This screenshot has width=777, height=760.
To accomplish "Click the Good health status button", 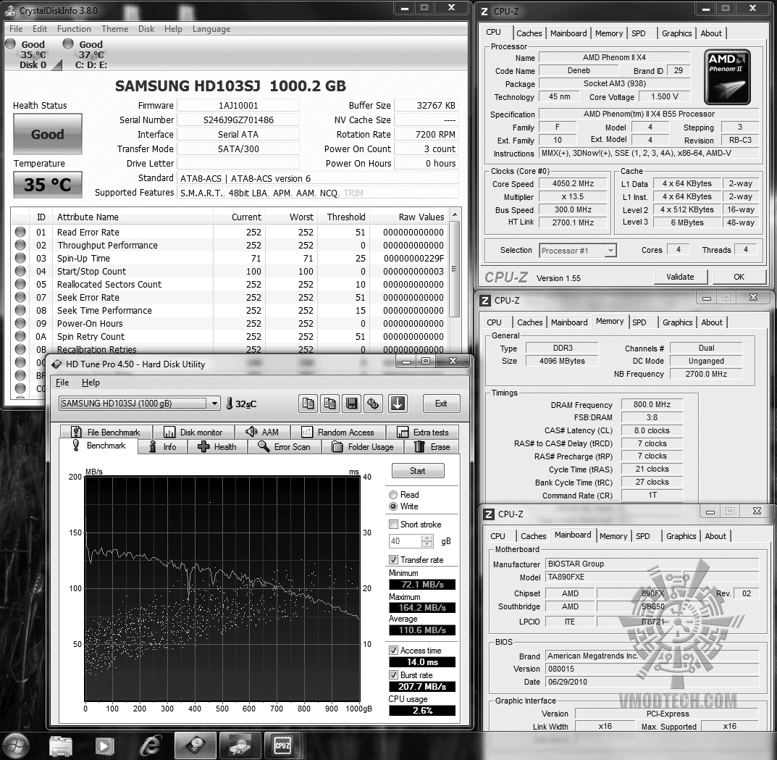I will (48, 134).
